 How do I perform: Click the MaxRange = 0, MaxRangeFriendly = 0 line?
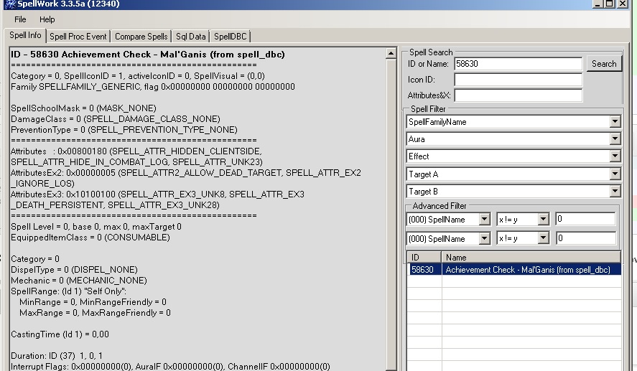pyautogui.click(x=95, y=313)
